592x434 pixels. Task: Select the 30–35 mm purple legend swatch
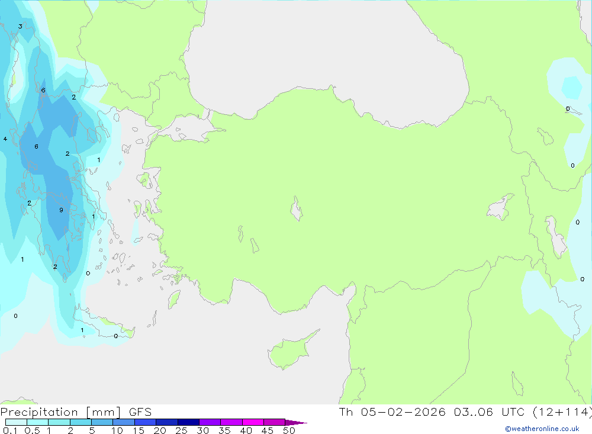(210, 422)
